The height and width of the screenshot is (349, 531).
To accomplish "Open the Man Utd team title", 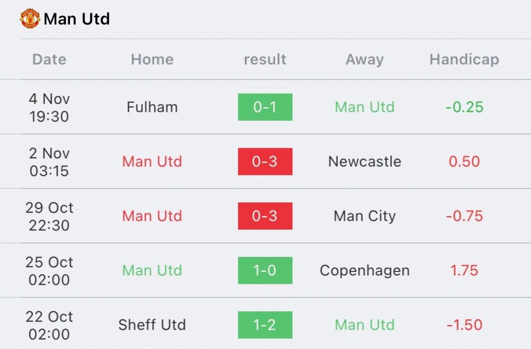I will click(x=77, y=19).
